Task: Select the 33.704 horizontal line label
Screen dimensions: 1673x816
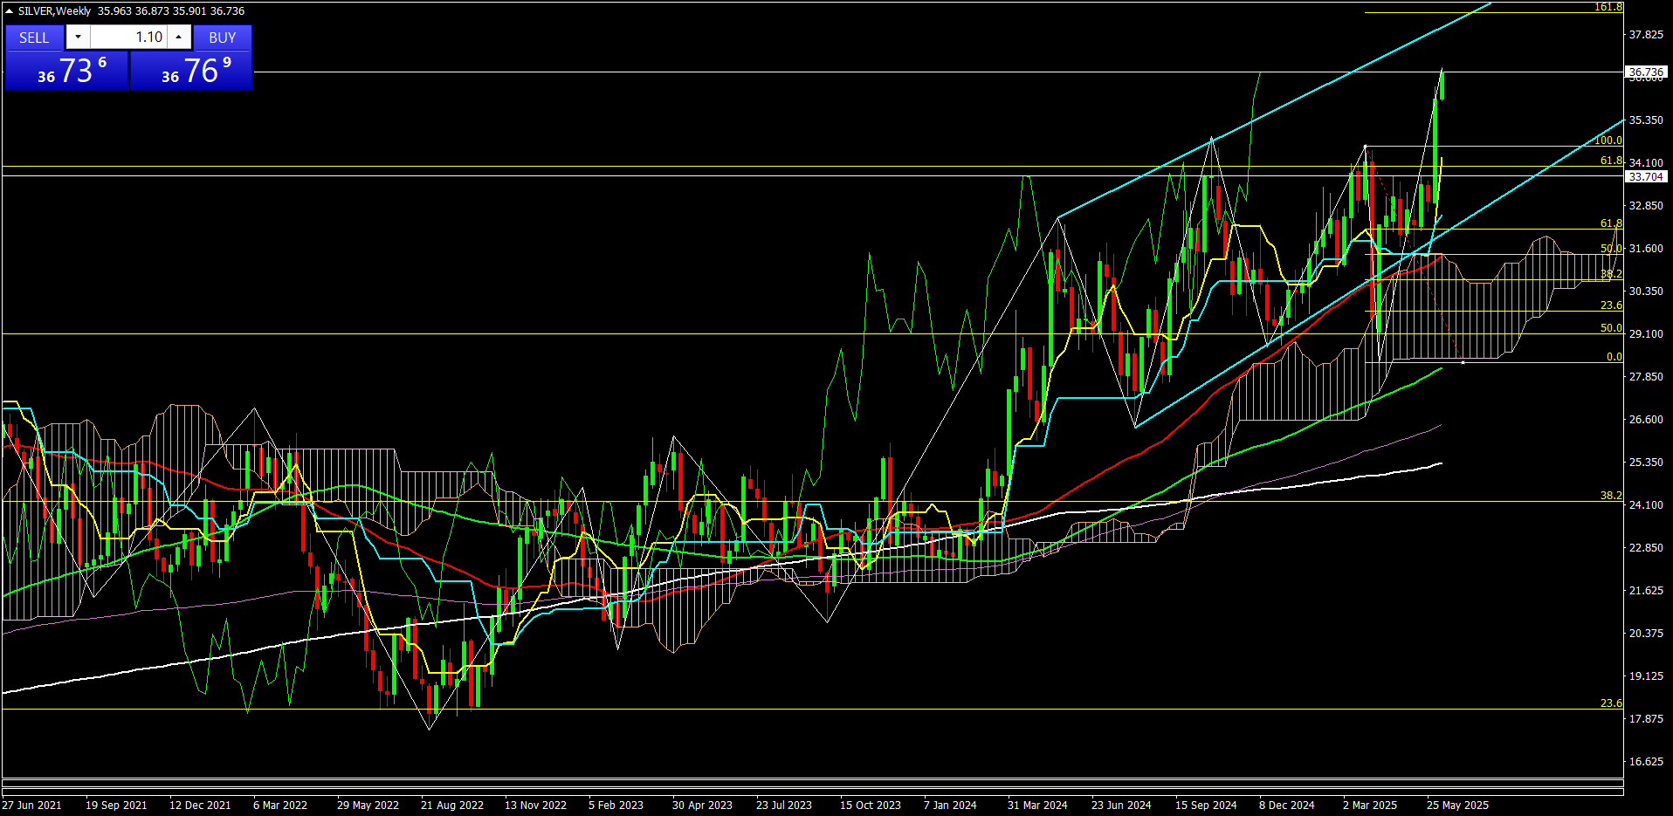Action: click(x=1646, y=176)
